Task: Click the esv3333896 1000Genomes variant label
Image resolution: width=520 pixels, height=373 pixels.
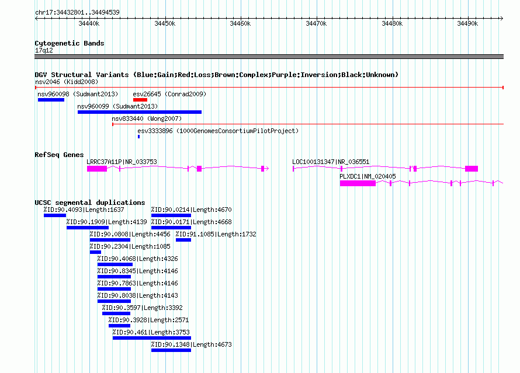Action: (x=218, y=131)
